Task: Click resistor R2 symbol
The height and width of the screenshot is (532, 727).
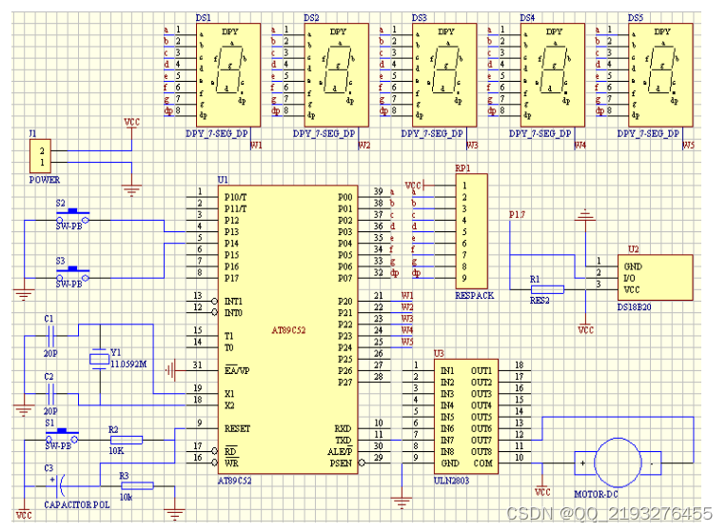Action: tap(127, 440)
